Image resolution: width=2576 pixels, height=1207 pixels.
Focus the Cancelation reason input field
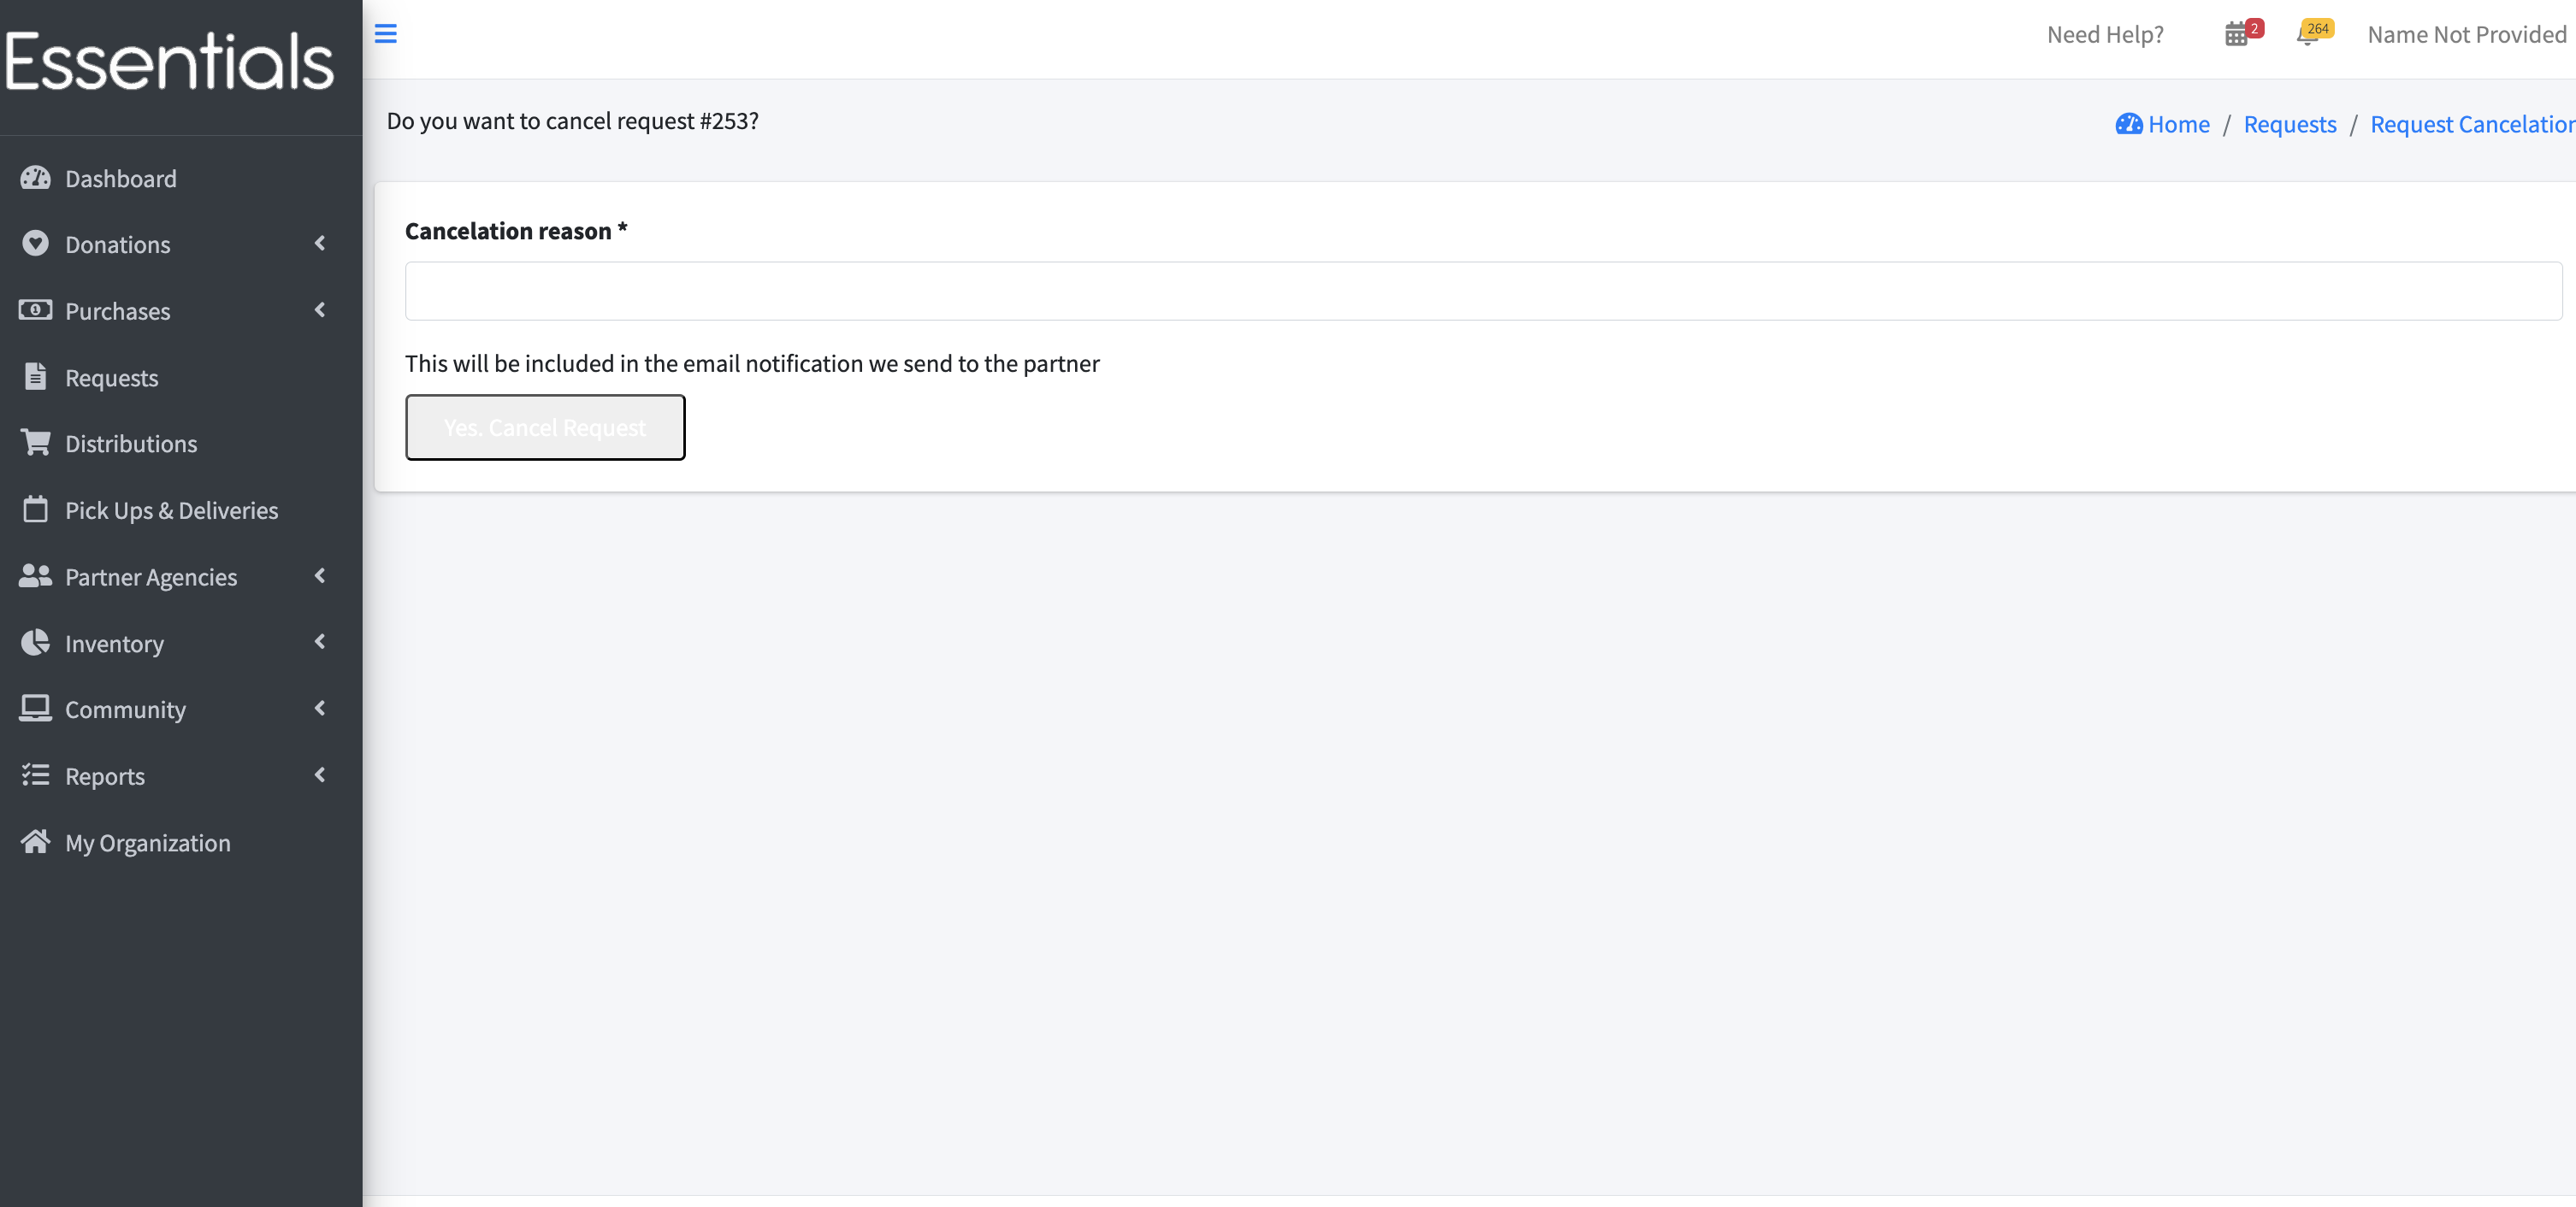[x=1483, y=291]
